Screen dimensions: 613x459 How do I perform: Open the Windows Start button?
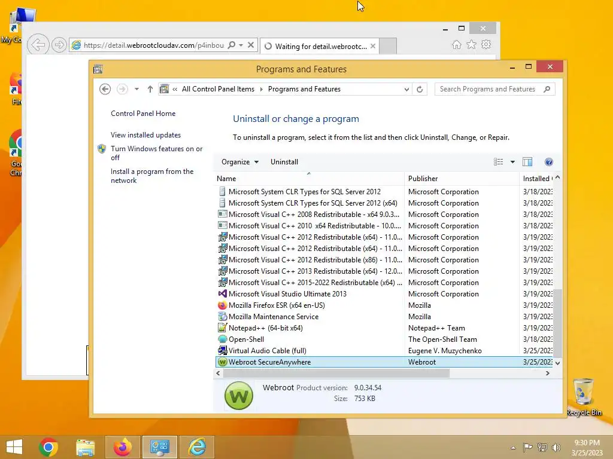(x=14, y=447)
